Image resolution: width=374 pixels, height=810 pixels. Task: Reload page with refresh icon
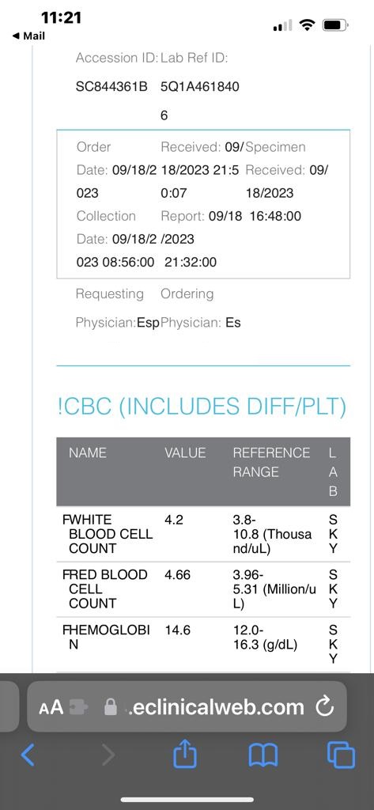pos(325,706)
